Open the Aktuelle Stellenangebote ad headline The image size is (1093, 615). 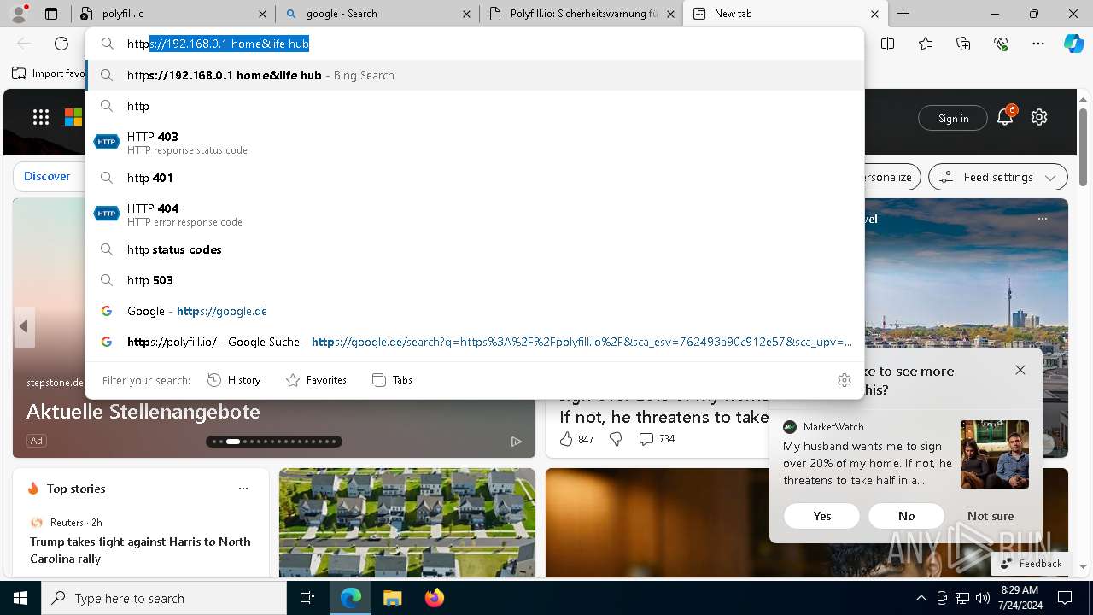(143, 412)
